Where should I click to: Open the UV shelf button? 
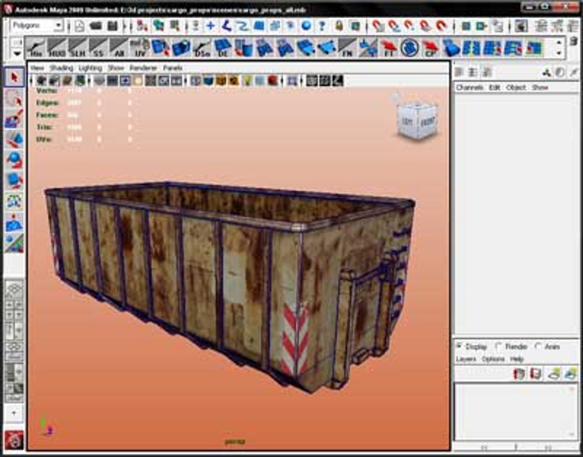click(140, 48)
